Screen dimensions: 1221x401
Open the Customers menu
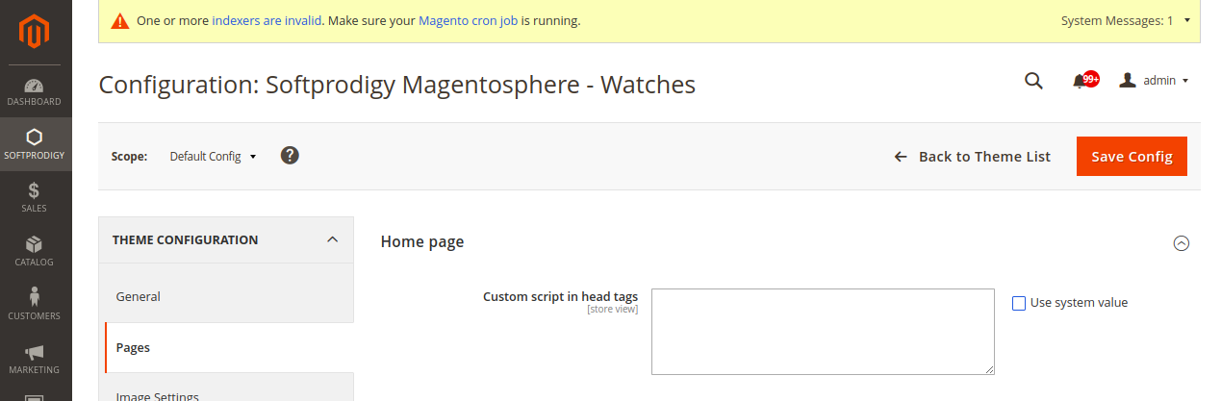(36, 306)
